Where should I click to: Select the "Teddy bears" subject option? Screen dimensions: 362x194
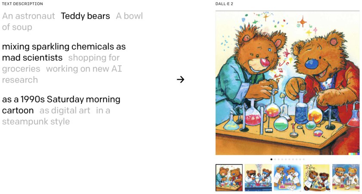pos(85,16)
